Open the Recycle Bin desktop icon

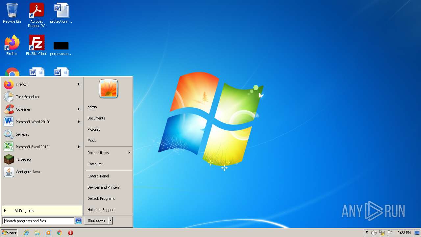12,13
